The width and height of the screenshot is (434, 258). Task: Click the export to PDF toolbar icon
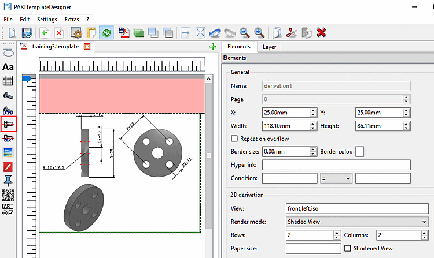[x=124, y=32]
